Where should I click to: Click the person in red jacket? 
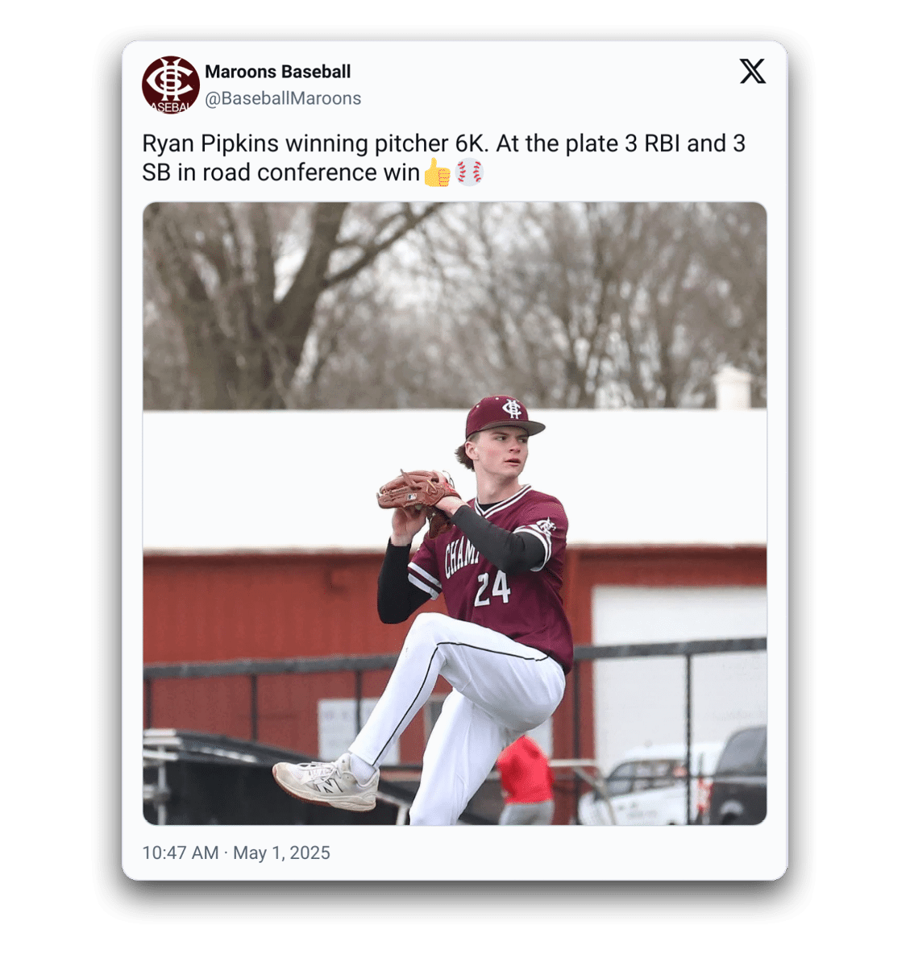click(525, 778)
